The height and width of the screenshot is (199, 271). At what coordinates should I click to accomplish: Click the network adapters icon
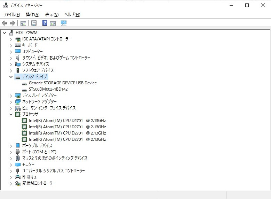click(18, 102)
